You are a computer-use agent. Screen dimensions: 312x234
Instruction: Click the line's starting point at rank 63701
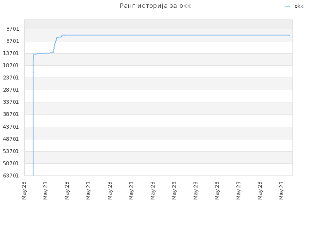[33, 175]
